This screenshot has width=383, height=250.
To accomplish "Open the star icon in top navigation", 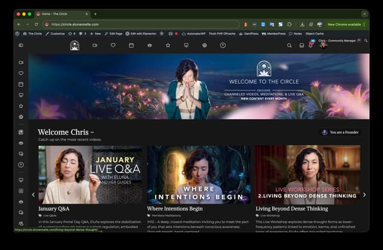I will coord(168,45).
